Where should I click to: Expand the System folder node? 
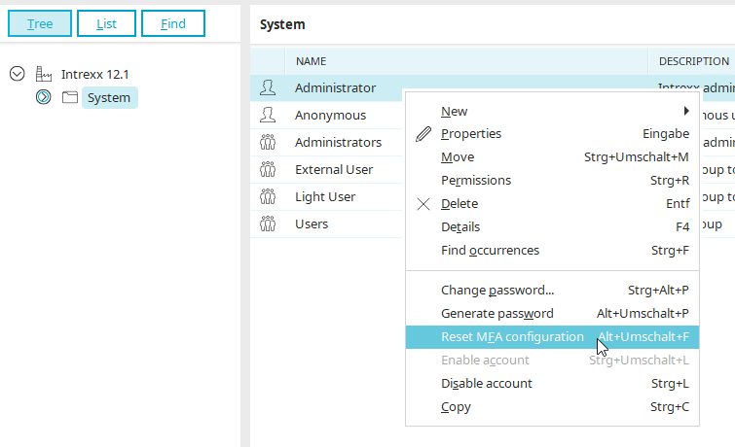click(43, 97)
